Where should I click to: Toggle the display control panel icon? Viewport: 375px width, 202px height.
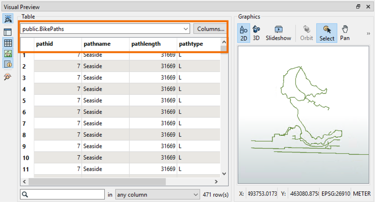coord(8,32)
